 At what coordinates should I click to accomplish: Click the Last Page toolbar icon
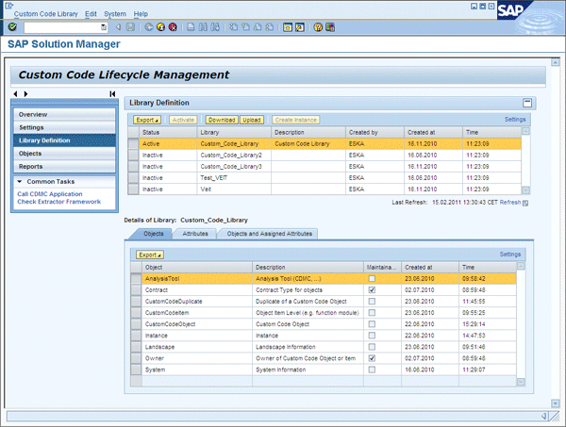point(269,27)
